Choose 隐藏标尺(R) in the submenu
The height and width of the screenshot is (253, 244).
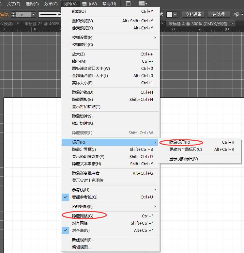200,142
